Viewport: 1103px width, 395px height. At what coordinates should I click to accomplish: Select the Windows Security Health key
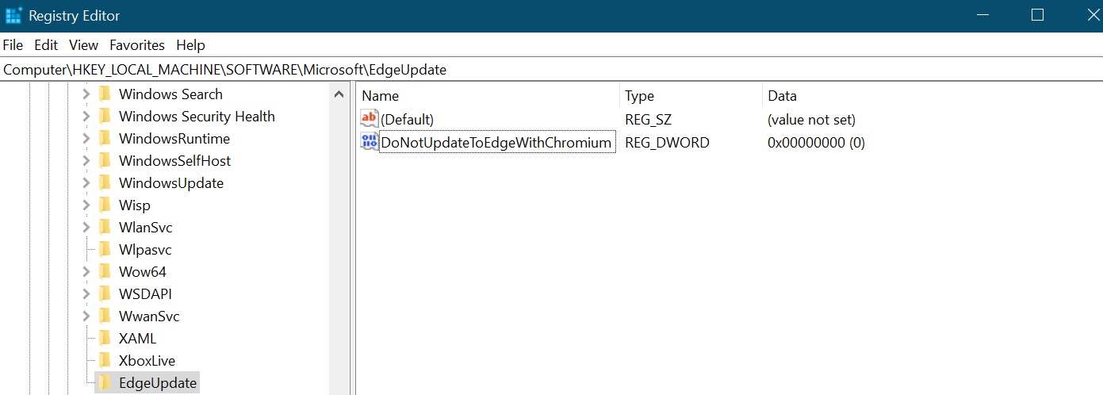click(197, 116)
